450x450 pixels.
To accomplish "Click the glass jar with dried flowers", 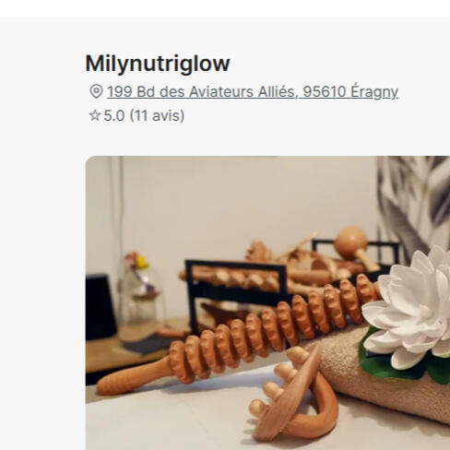I will (141, 289).
